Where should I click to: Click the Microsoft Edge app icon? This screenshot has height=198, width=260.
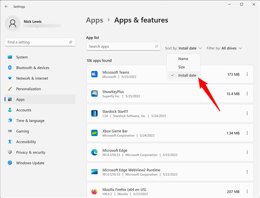(x=94, y=152)
